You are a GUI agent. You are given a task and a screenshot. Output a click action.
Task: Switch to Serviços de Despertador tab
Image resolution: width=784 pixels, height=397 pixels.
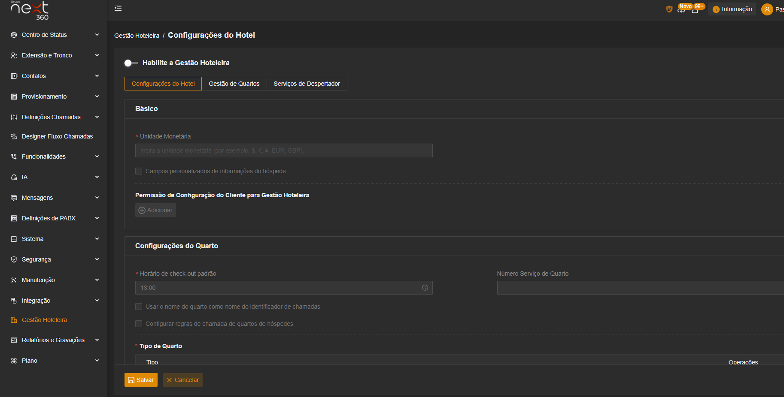point(307,84)
